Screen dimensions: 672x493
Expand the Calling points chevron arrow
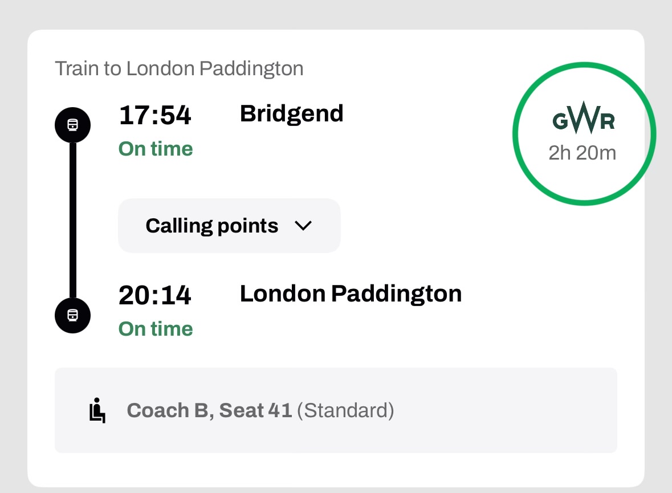(303, 226)
